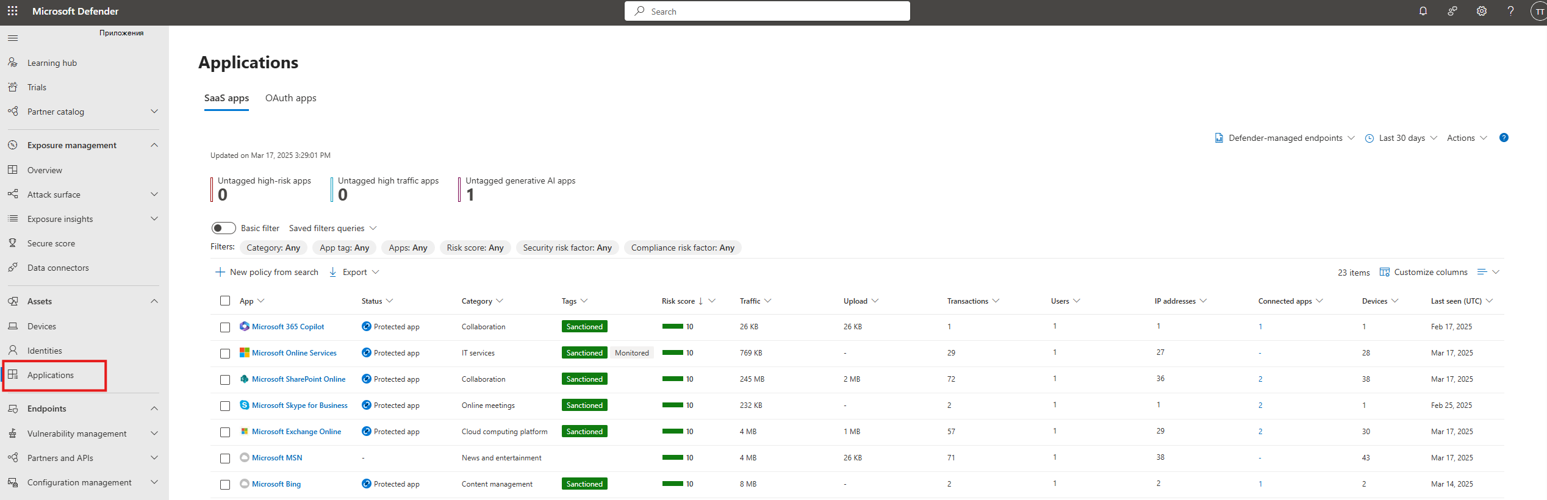1547x500 pixels.
Task: Click the Microsoft 365 Copilot app icon
Action: click(x=245, y=326)
